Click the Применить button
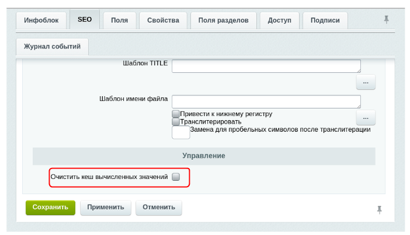Screen dimensions: 410x235 pos(106,207)
